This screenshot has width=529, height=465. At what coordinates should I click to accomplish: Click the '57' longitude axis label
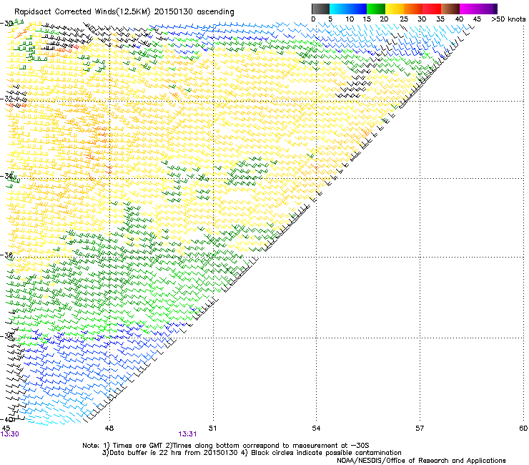(420, 429)
